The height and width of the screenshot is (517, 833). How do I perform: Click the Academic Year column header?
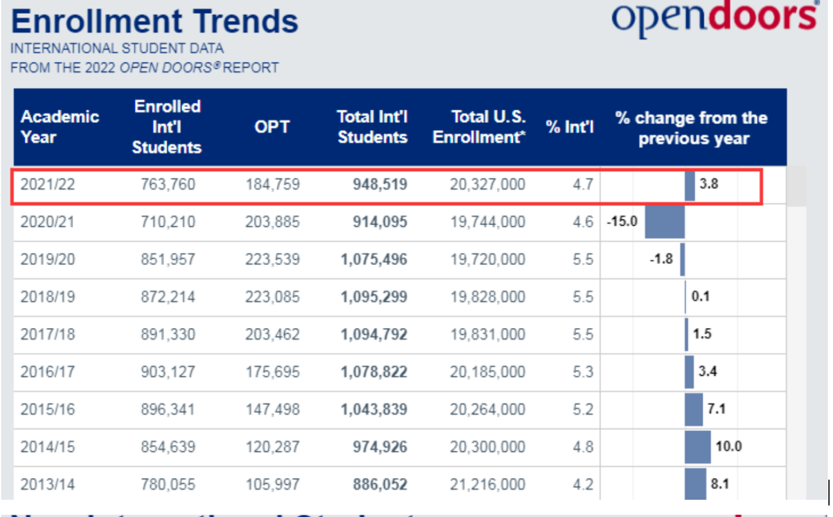pos(59,127)
